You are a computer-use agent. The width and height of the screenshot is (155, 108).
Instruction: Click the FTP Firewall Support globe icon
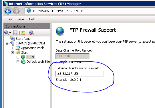pyautogui.click(x=60, y=31)
